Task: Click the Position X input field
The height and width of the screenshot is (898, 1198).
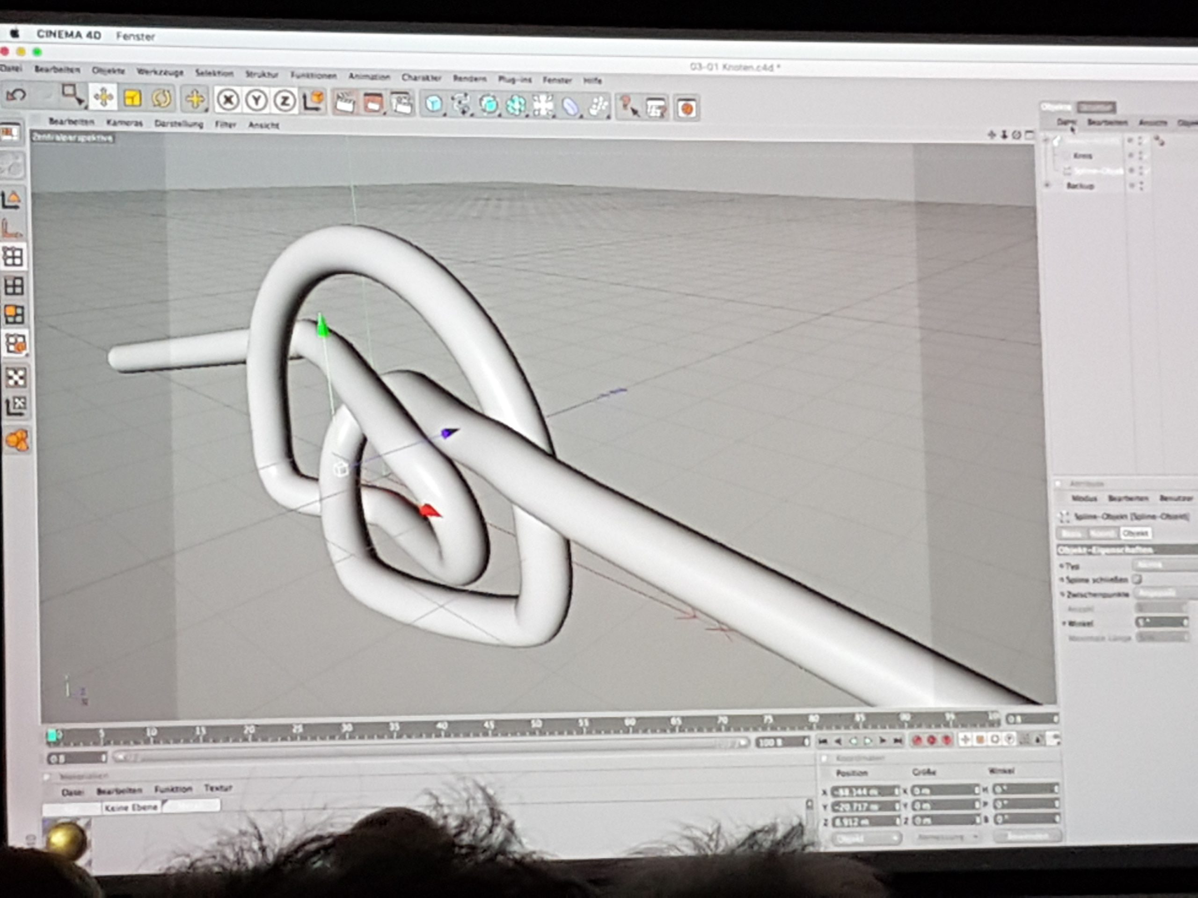Action: pos(864,791)
